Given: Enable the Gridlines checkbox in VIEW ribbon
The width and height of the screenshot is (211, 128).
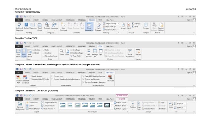Looking at the screenshot, I should tap(44, 53).
